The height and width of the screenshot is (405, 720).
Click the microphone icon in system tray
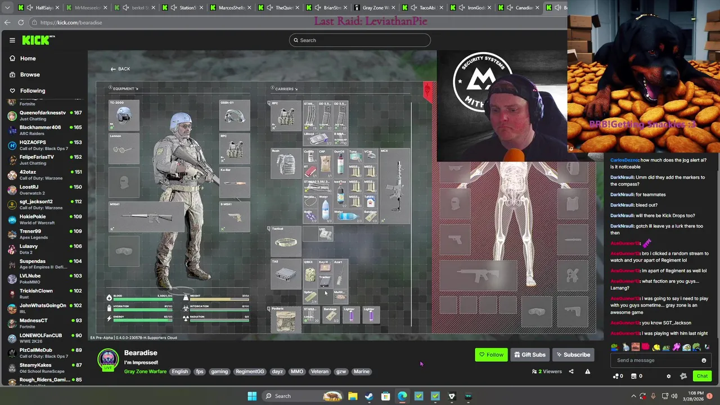(x=654, y=396)
